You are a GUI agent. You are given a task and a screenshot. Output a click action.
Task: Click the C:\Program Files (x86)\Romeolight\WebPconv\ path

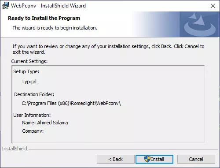(x=71, y=103)
